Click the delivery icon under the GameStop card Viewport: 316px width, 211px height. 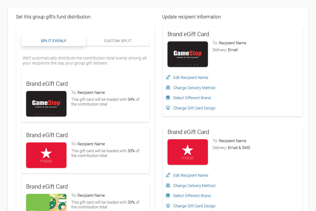[x=168, y=88]
